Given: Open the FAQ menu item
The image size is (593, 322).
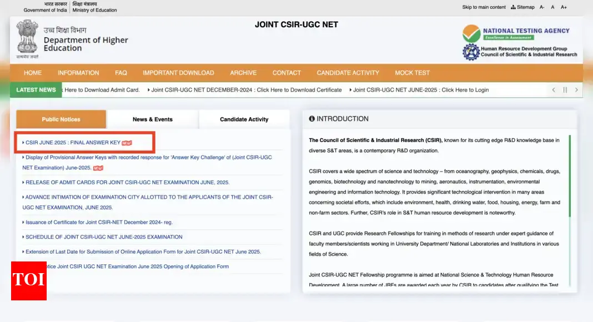Looking at the screenshot, I should pyautogui.click(x=121, y=73).
